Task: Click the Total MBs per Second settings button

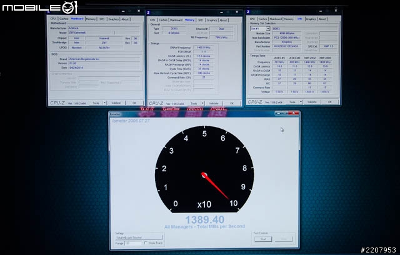Action: [139, 237]
